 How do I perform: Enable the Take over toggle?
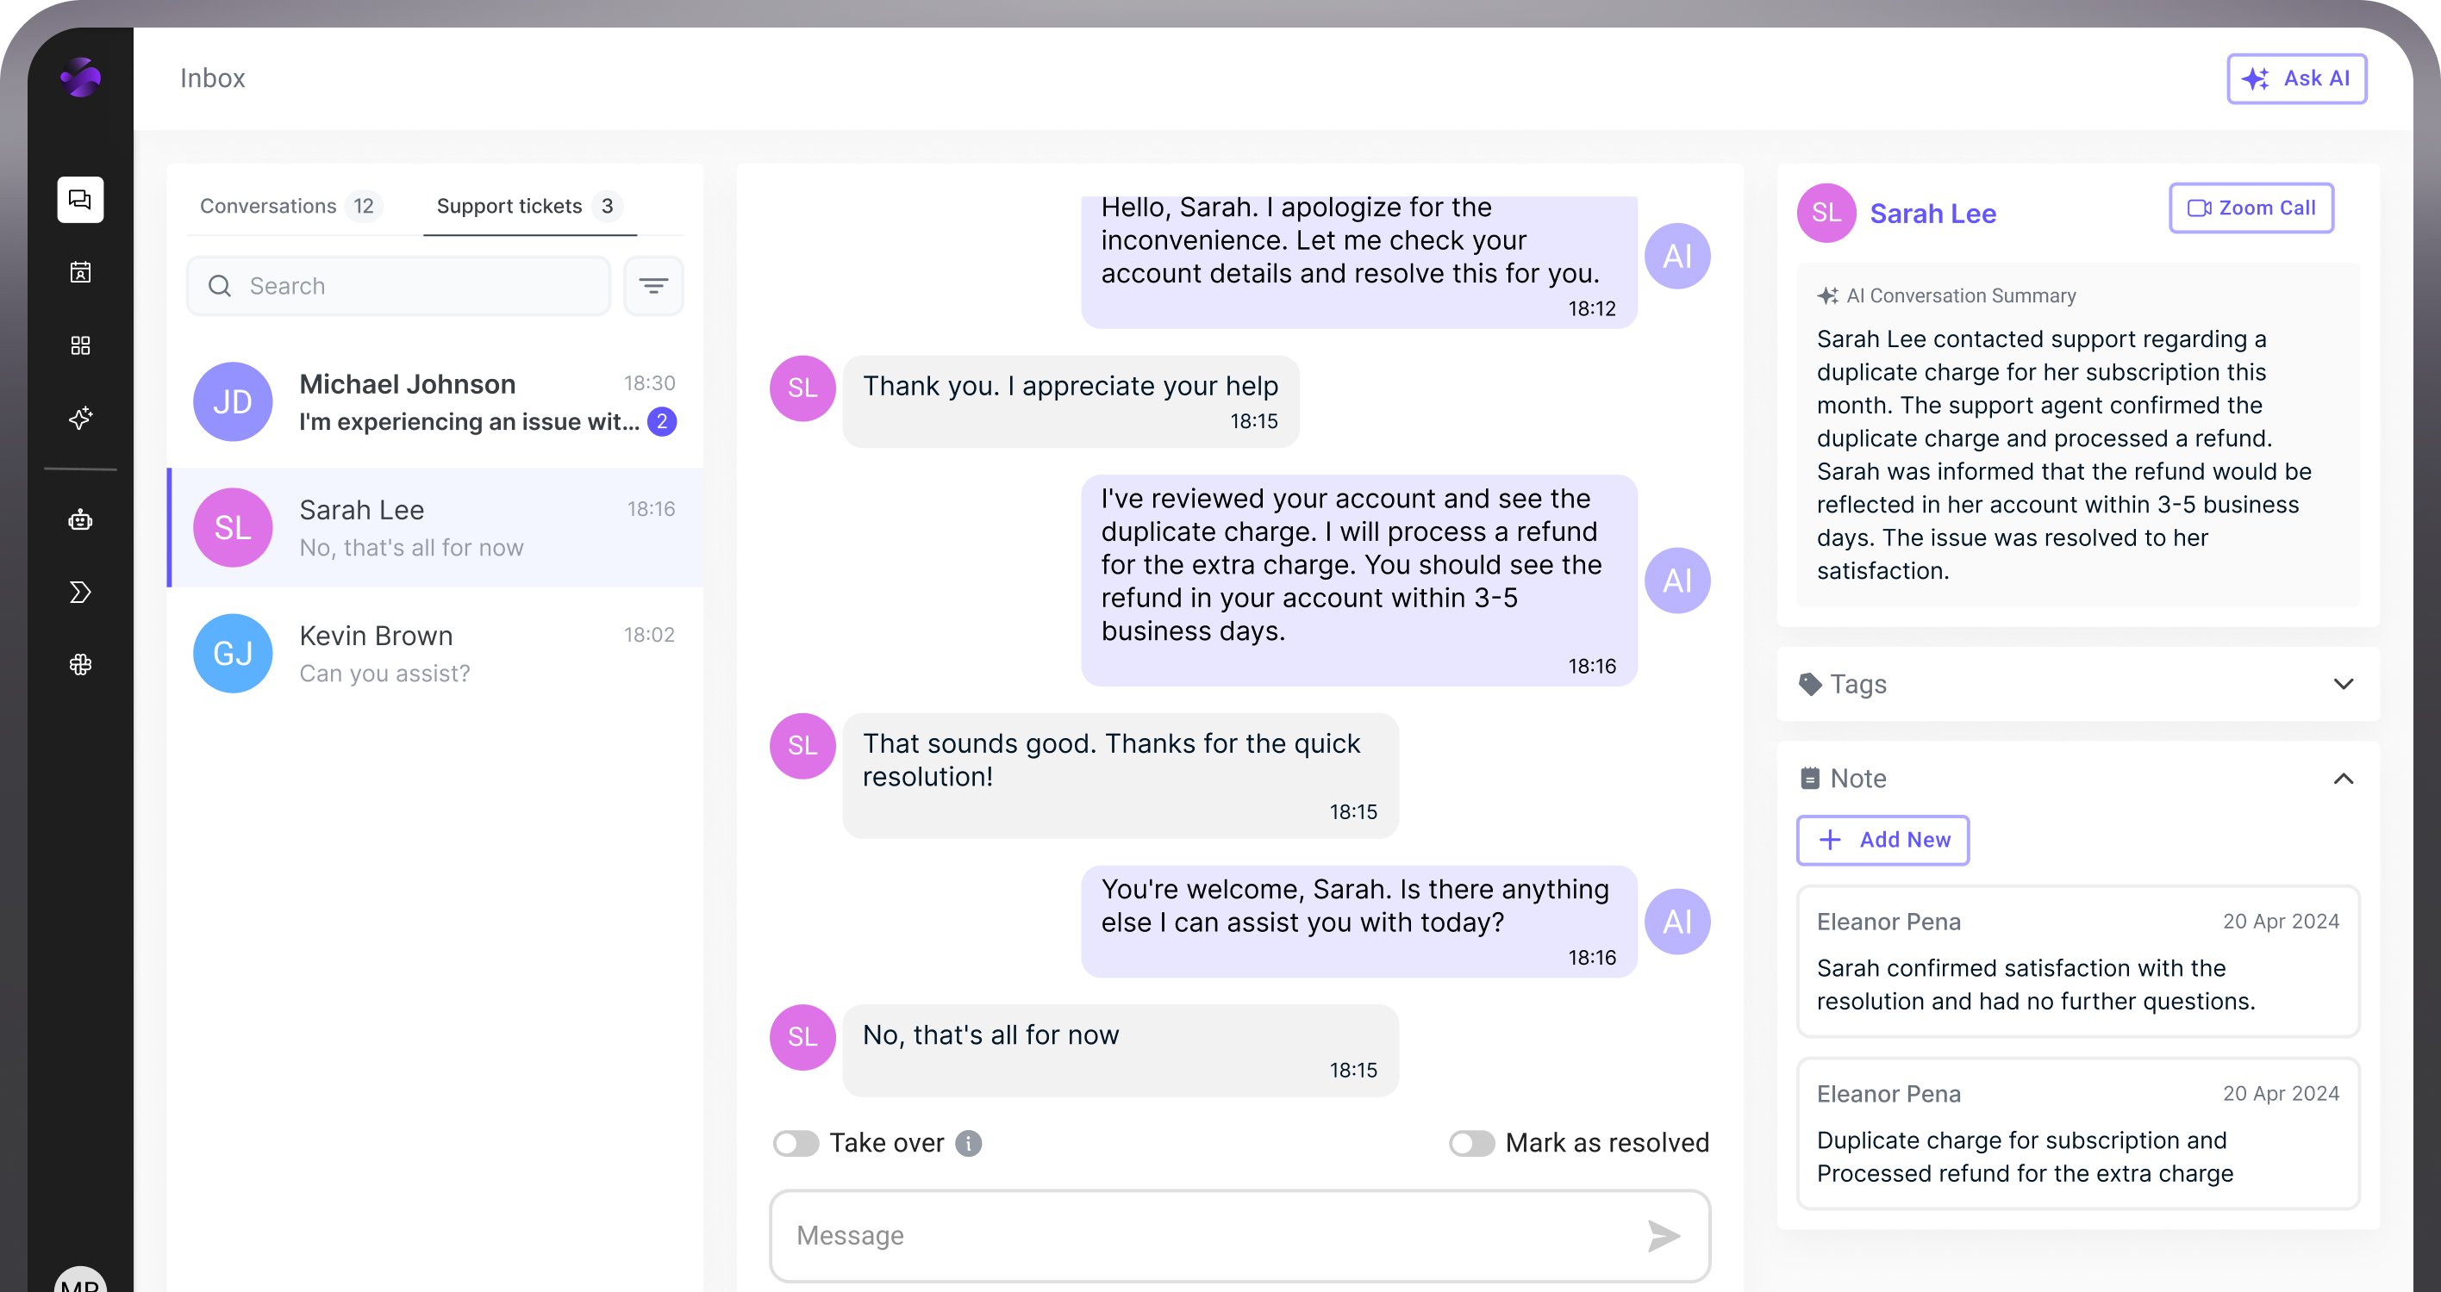click(796, 1143)
